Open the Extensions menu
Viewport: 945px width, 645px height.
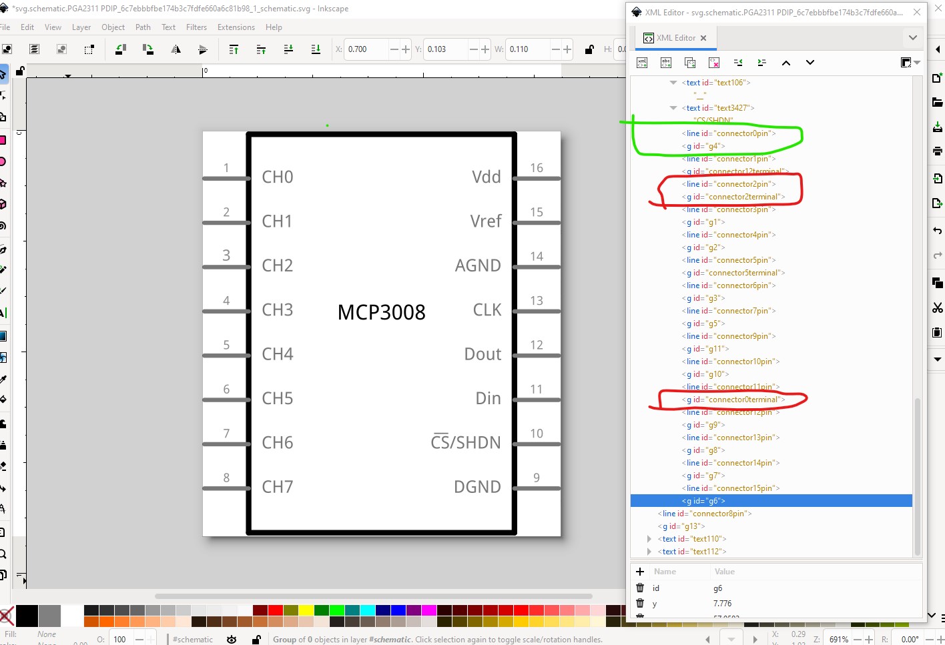(x=236, y=27)
